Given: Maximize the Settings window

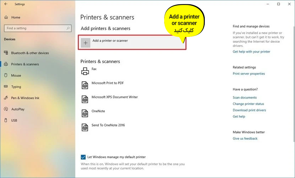Looking at the screenshot, I should pos(278,4).
